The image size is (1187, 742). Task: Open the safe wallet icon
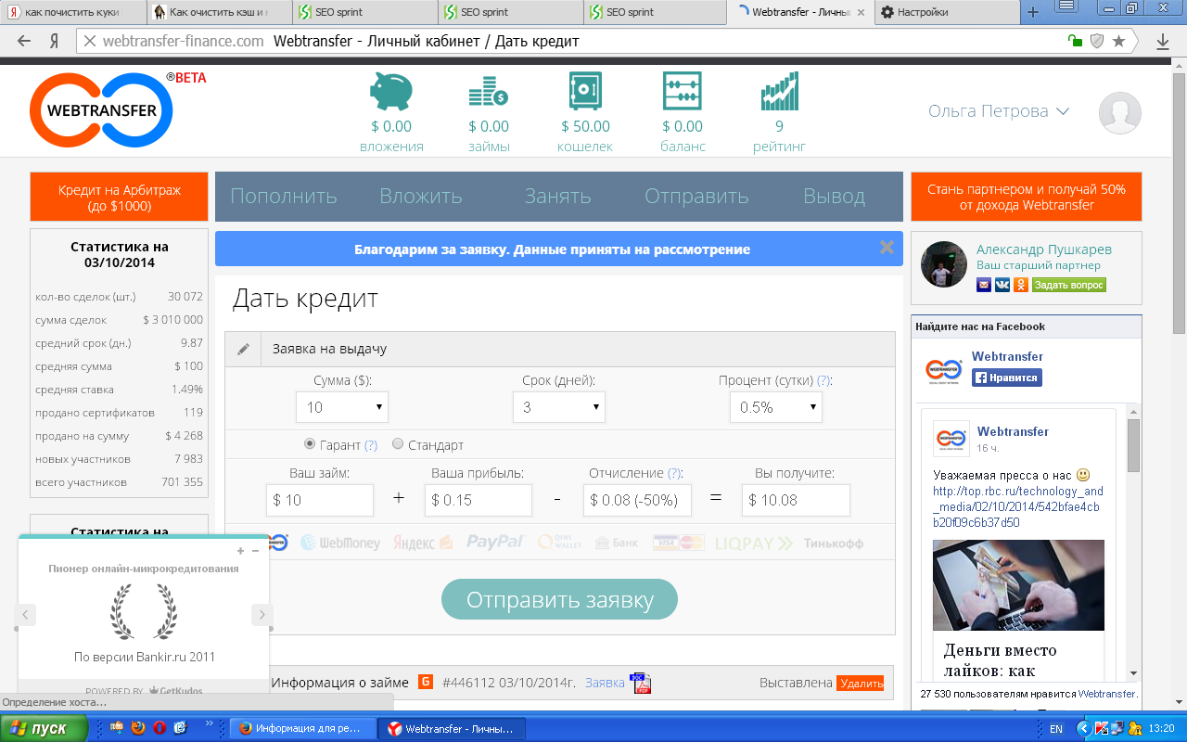tap(585, 92)
